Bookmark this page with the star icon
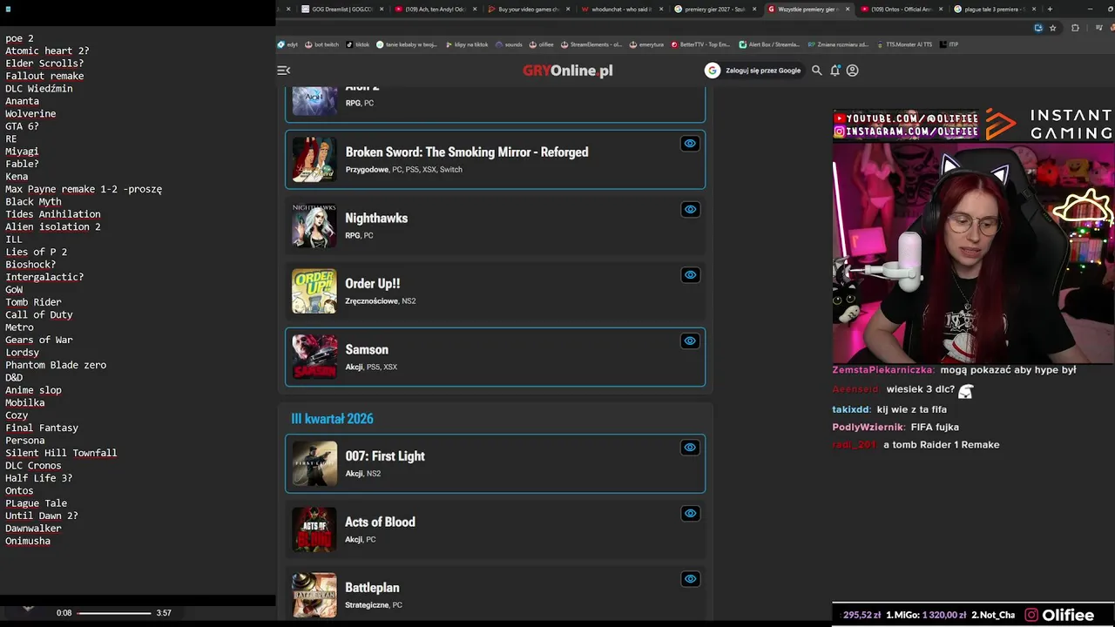The image size is (1115, 627). (1052, 28)
